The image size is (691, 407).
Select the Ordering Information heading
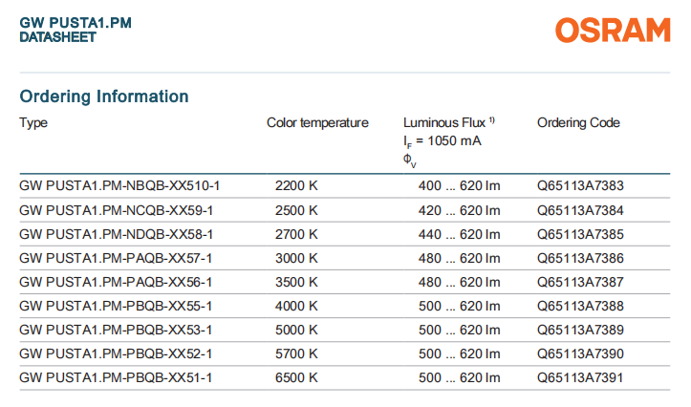point(104,96)
